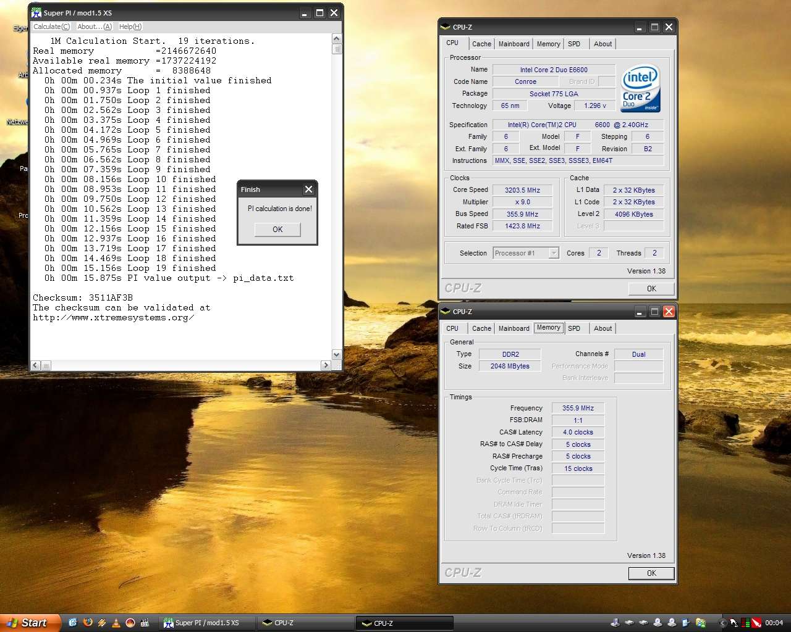Click the 'Checksum: 3511AF3B' line
This screenshot has height=632, width=791.
tap(83, 297)
